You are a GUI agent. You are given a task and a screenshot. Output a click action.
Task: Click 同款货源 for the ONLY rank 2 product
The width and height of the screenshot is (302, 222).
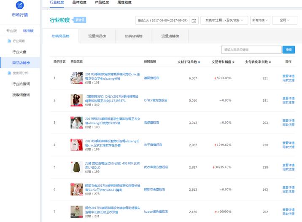click(x=289, y=102)
